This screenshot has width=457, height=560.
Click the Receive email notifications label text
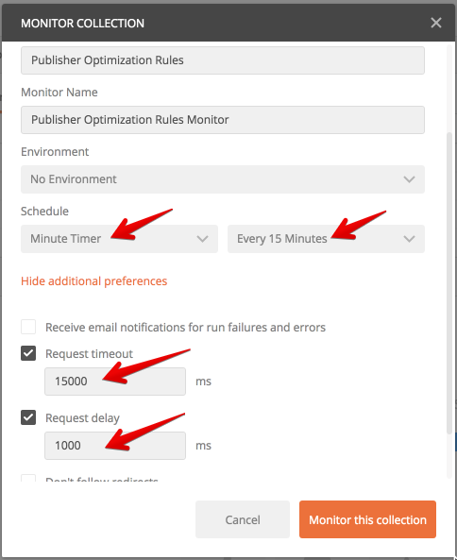(x=185, y=327)
